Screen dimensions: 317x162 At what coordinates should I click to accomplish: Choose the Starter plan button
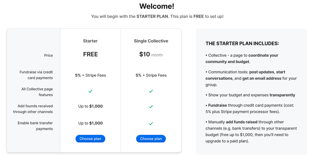point(90,139)
